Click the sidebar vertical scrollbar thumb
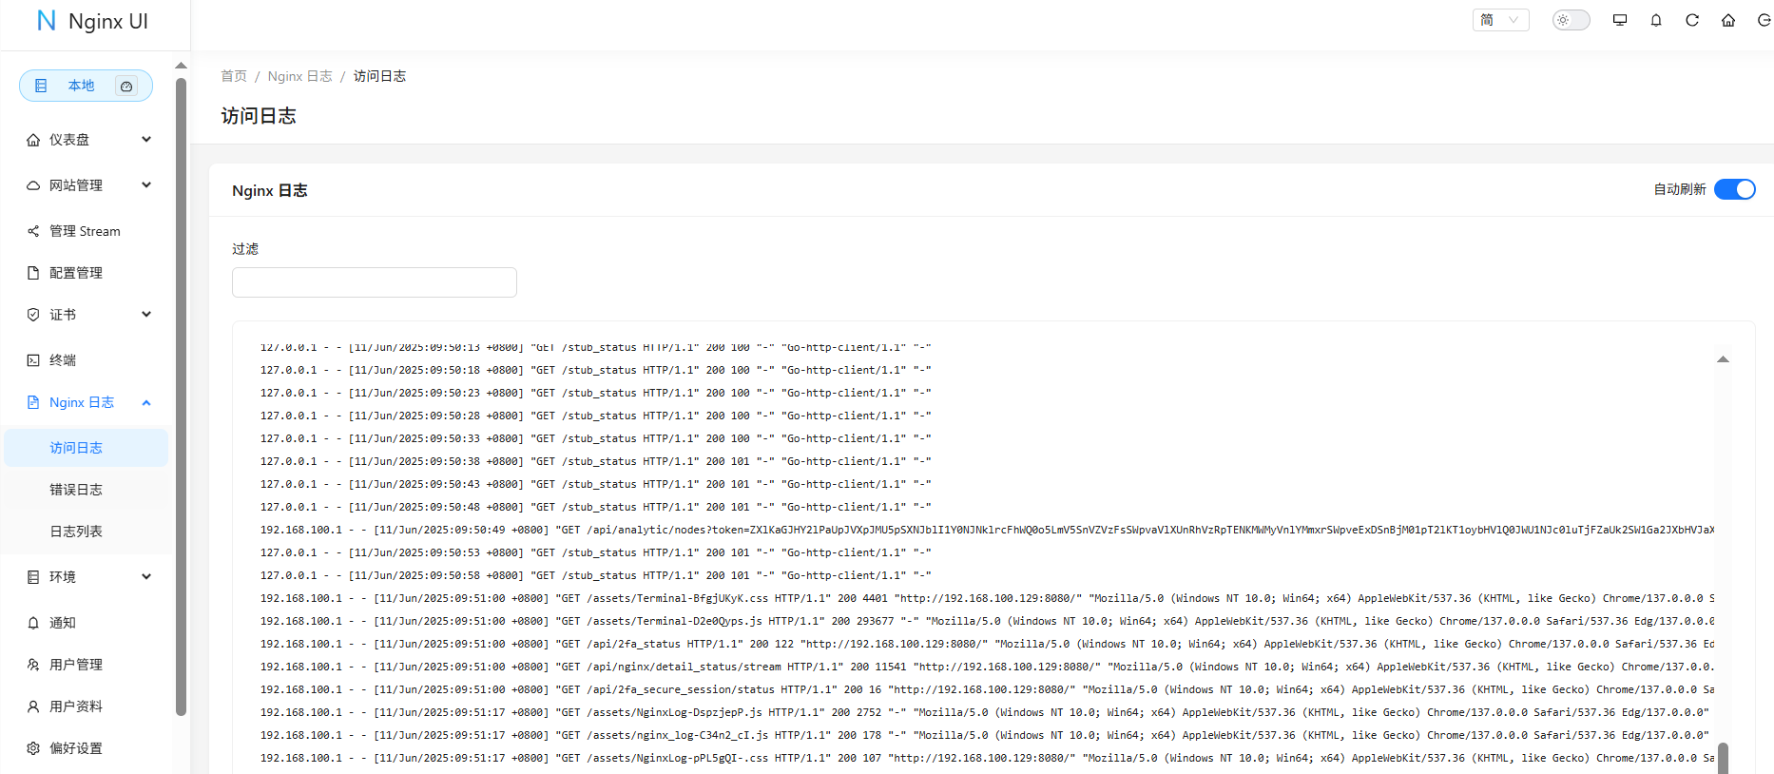The width and height of the screenshot is (1774, 774). [181, 396]
